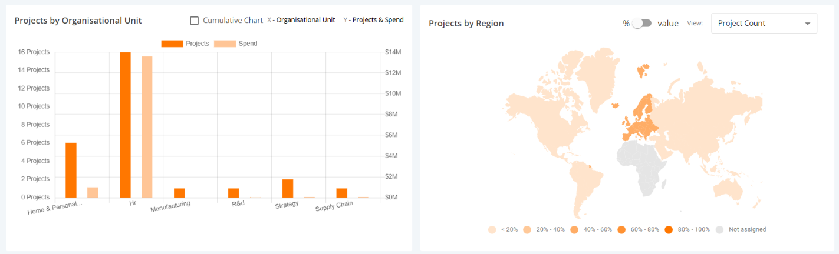Screen dimensions: 839x254
Task: Toggle the Spend legend entry in the chart
Action: point(235,44)
